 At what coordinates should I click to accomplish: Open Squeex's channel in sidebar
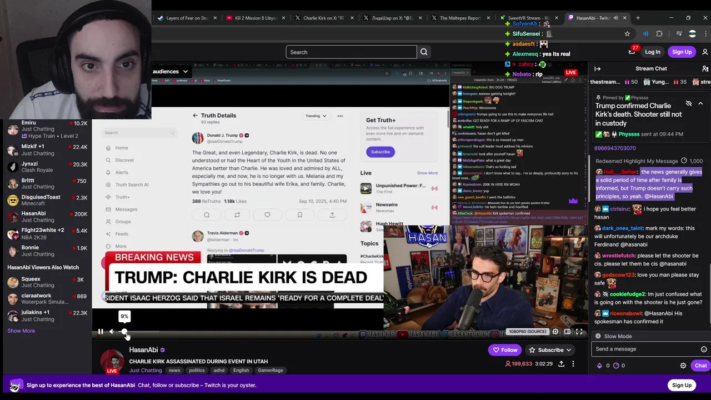47,282
